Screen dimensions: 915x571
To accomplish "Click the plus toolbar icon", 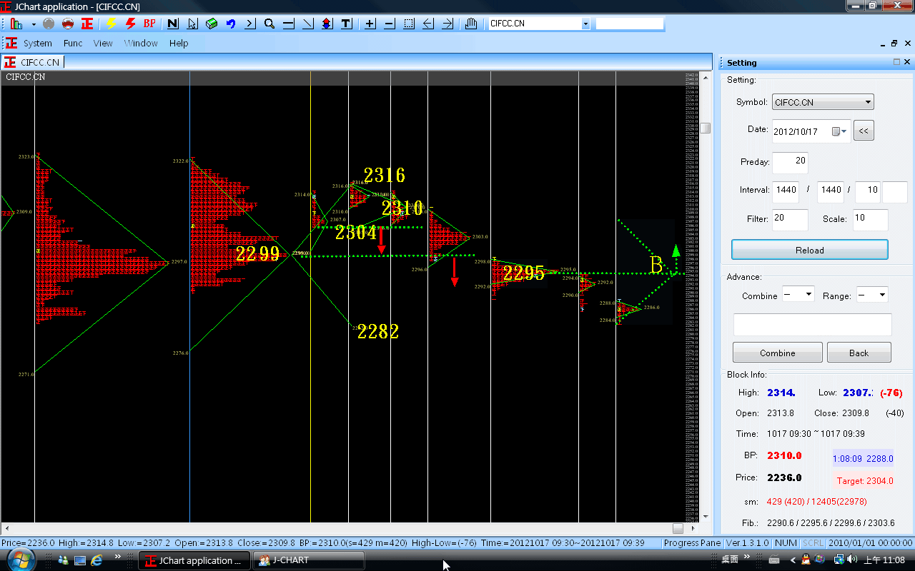I will (x=370, y=24).
